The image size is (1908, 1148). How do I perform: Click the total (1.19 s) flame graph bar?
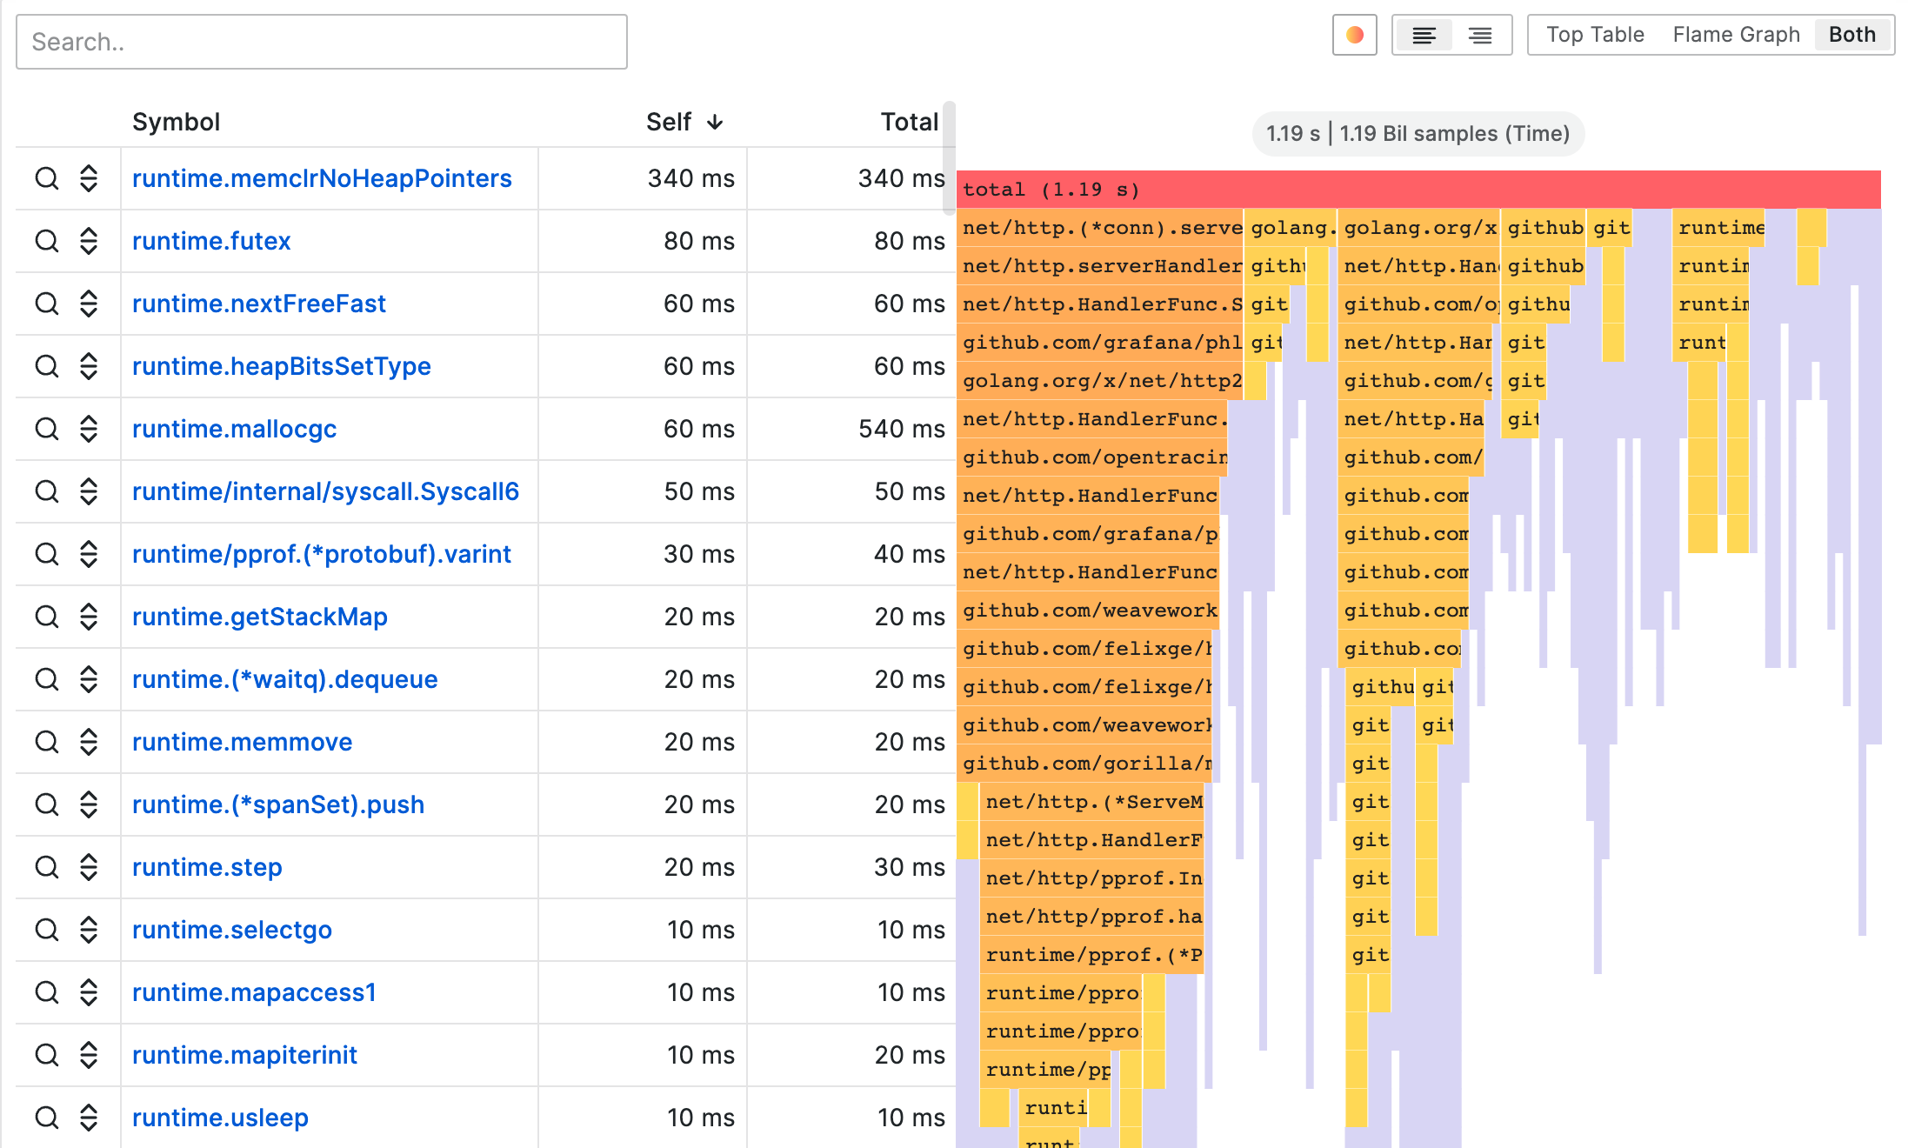pos(1418,190)
